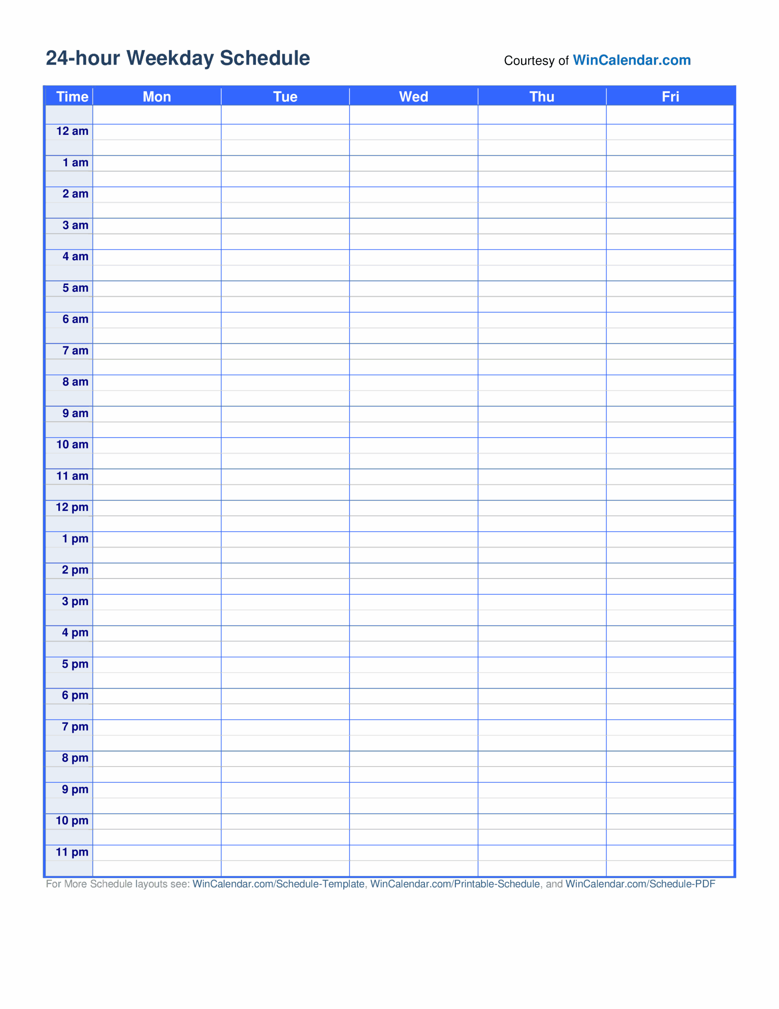Click the Wednesday 12 pm cell

[413, 508]
